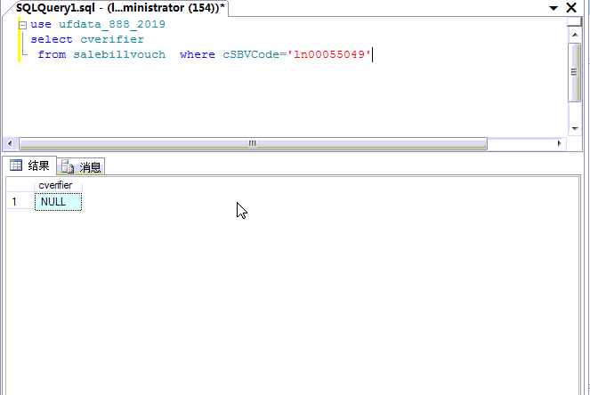The image size is (590, 395).
Task: Click the 'ufdata_888_2019' database name in query
Action: pos(112,24)
